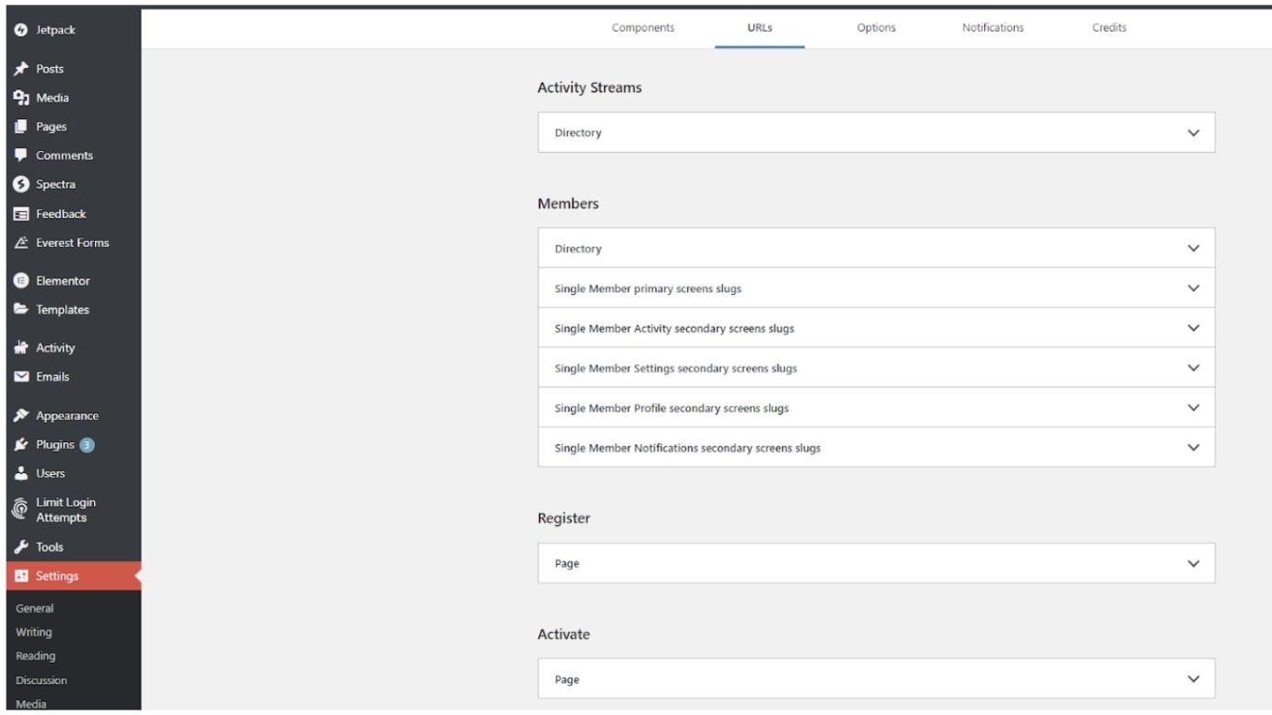Expand Single Member Notifications secondary screens slugs
Viewport: 1272px width, 715px height.
tap(1194, 448)
